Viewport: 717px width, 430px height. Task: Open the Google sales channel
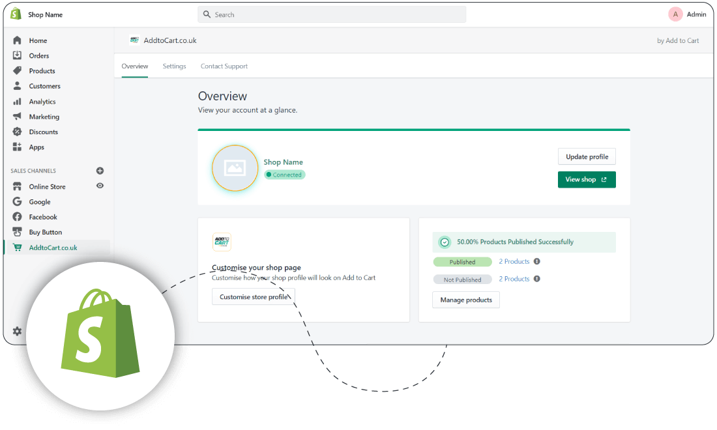point(40,202)
